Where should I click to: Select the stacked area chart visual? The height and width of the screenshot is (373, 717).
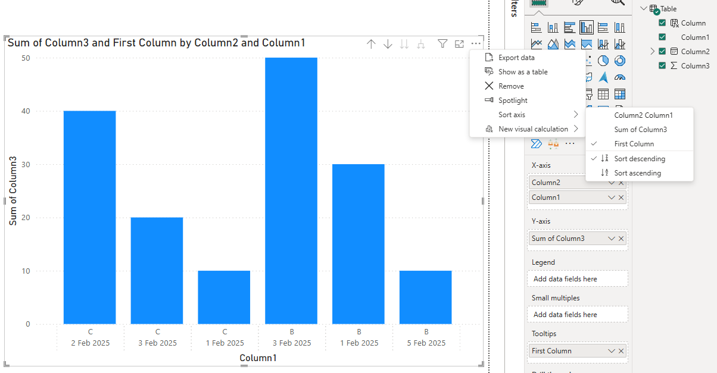tap(569, 44)
